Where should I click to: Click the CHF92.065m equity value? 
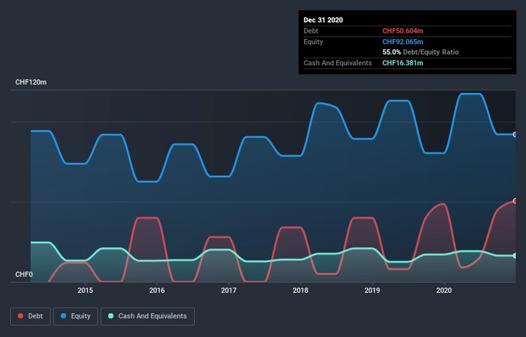pyautogui.click(x=403, y=42)
